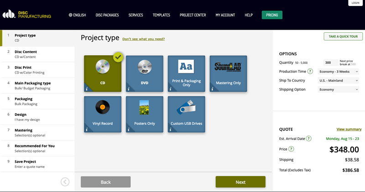This screenshot has height=192, width=365.
Task: Open the Shipping Option dropdown
Action: point(338,90)
